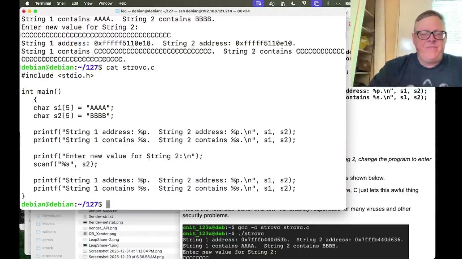Select LeapShare-1.png file in Finder
Screen dimensions: 462x259
point(104,245)
